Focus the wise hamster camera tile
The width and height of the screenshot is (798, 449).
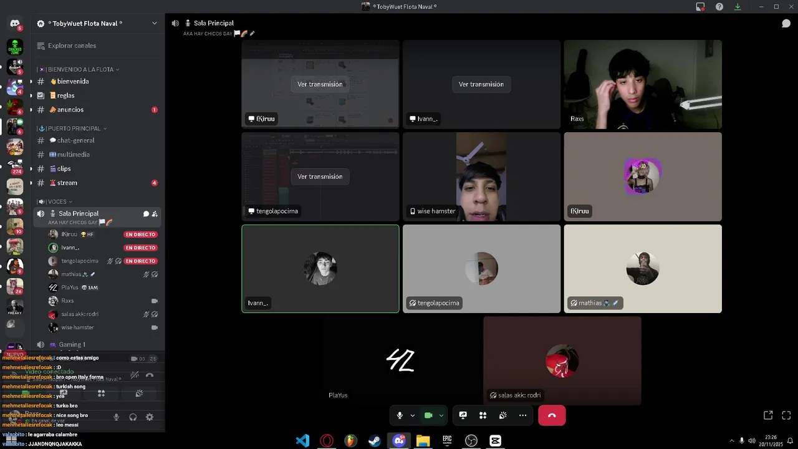(x=481, y=176)
